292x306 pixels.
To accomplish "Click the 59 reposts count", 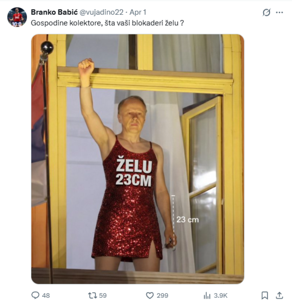I will 103,295.
